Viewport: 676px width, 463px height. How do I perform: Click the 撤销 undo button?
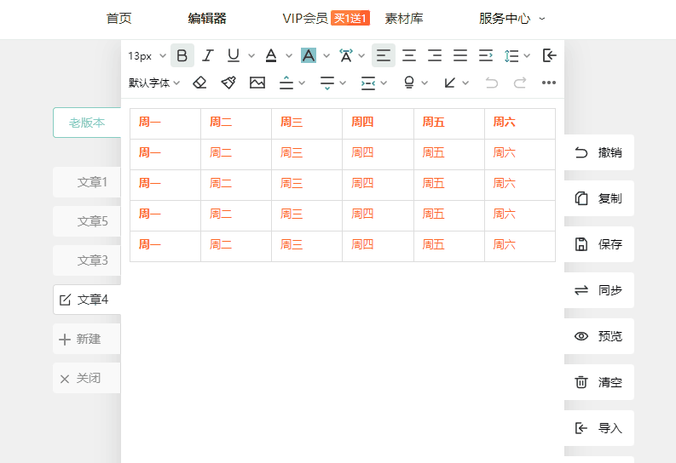coord(598,152)
